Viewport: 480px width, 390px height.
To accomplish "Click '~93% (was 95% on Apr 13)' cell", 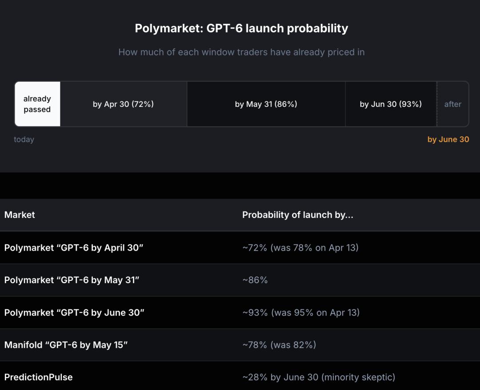I will [x=301, y=312].
